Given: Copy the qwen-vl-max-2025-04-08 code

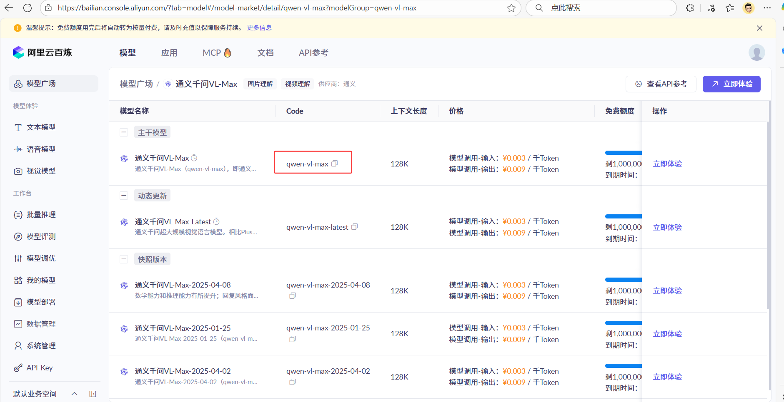Looking at the screenshot, I should click(x=293, y=296).
